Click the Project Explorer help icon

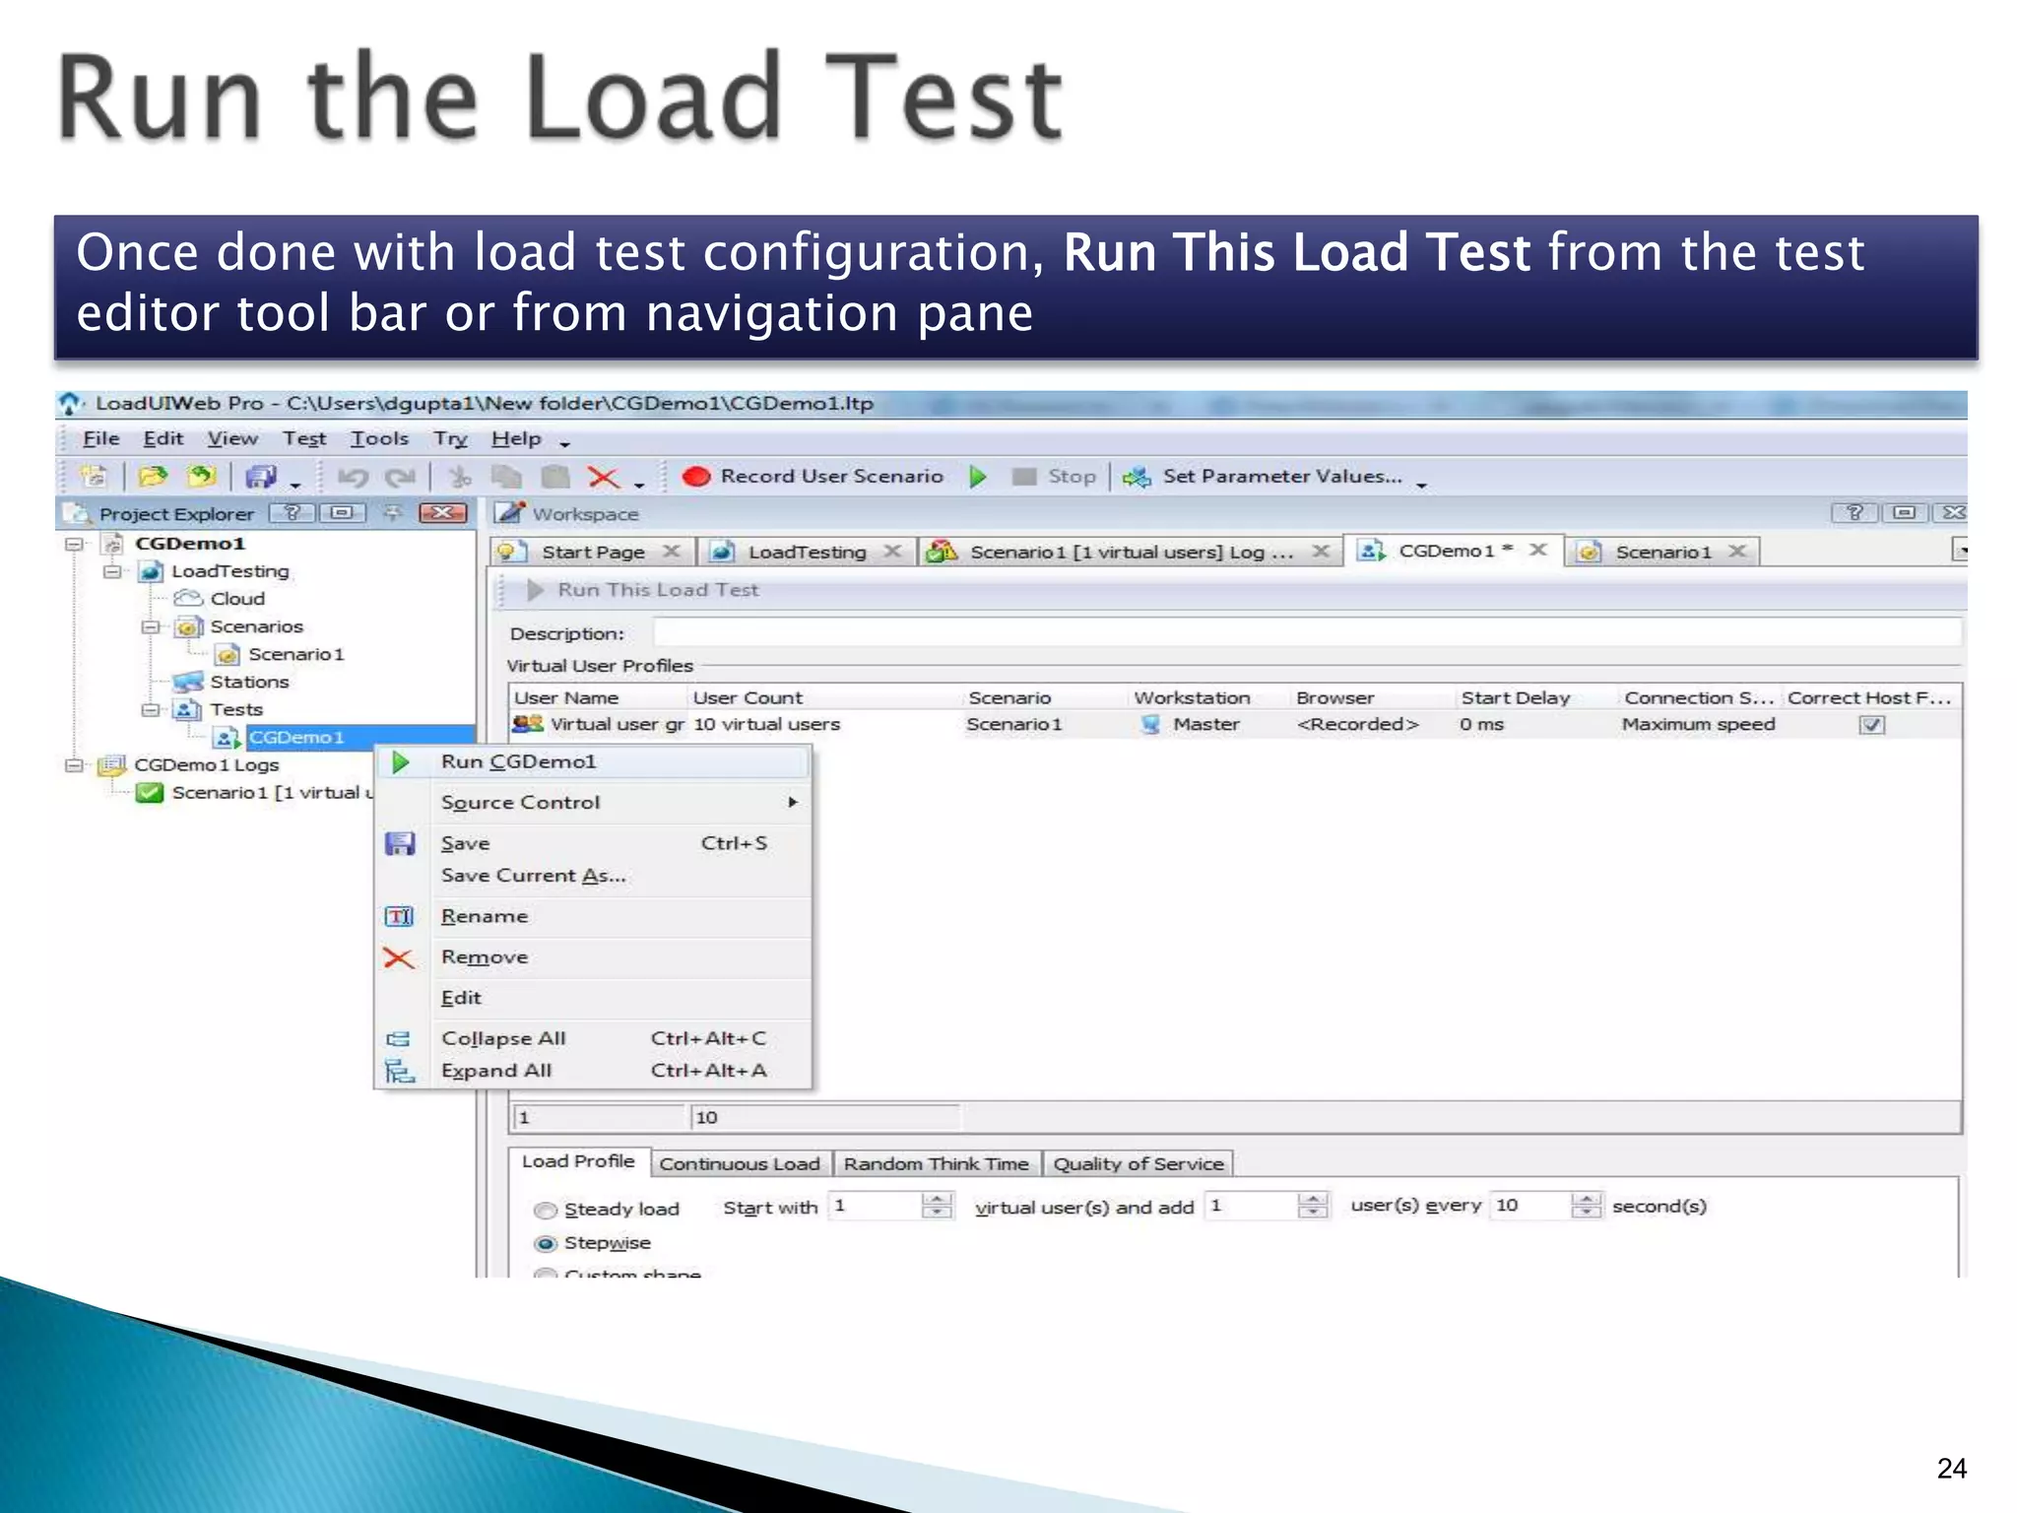pos(293,513)
